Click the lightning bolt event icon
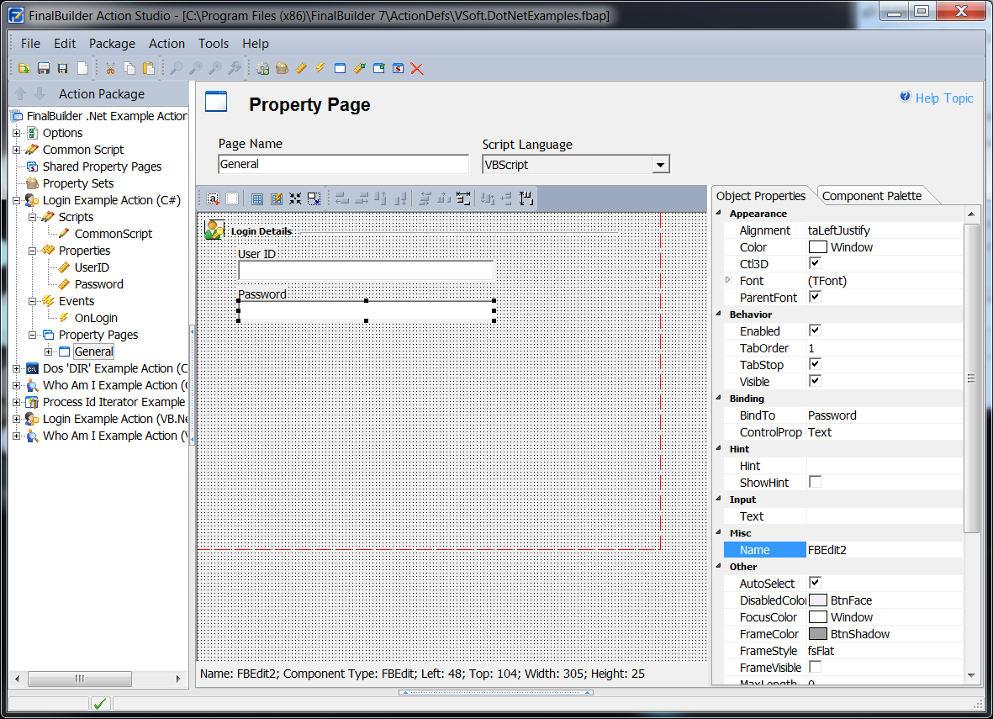 (x=320, y=68)
